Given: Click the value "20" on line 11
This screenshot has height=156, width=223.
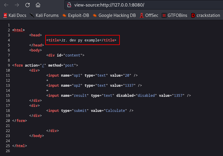Looking at the screenshot, I should coord(127,75).
